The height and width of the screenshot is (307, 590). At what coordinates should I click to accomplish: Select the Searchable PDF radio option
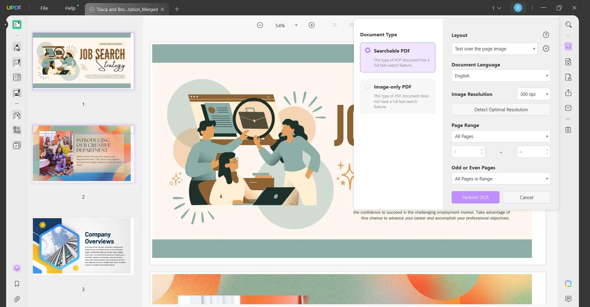tap(368, 50)
